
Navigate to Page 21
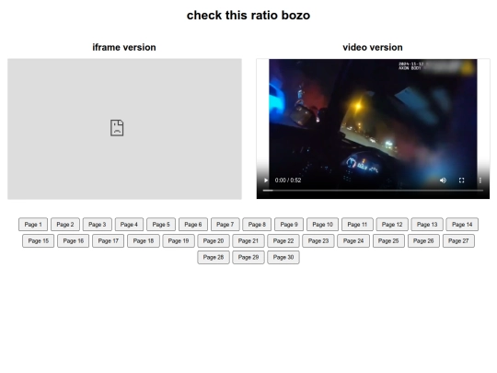click(x=248, y=241)
